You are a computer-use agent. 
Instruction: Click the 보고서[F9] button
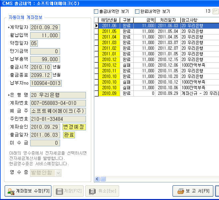click(x=193, y=191)
